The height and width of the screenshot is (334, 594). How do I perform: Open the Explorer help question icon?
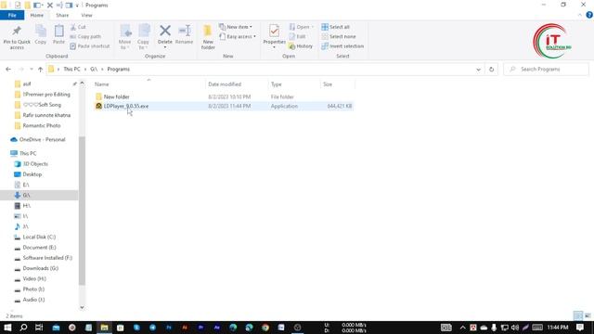[x=589, y=15]
